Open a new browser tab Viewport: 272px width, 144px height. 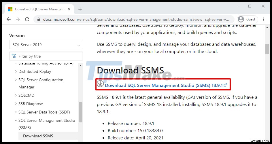(80, 9)
